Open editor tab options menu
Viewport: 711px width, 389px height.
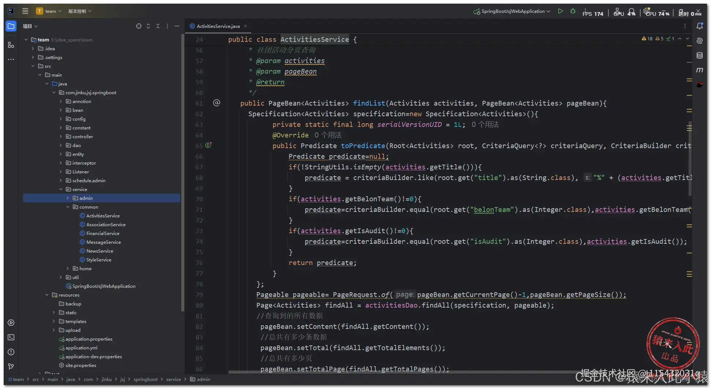click(x=685, y=26)
